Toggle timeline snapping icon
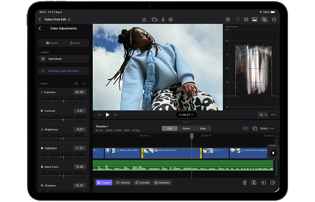This screenshot has height=202, width=315. (245, 128)
